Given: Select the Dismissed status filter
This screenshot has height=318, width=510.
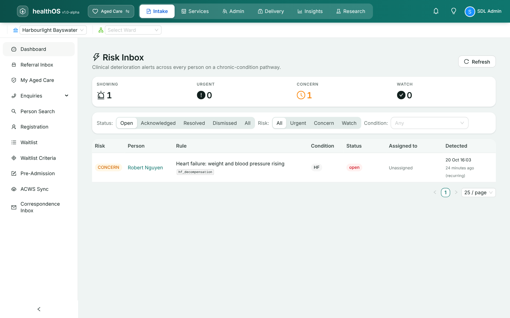Looking at the screenshot, I should coord(225,123).
